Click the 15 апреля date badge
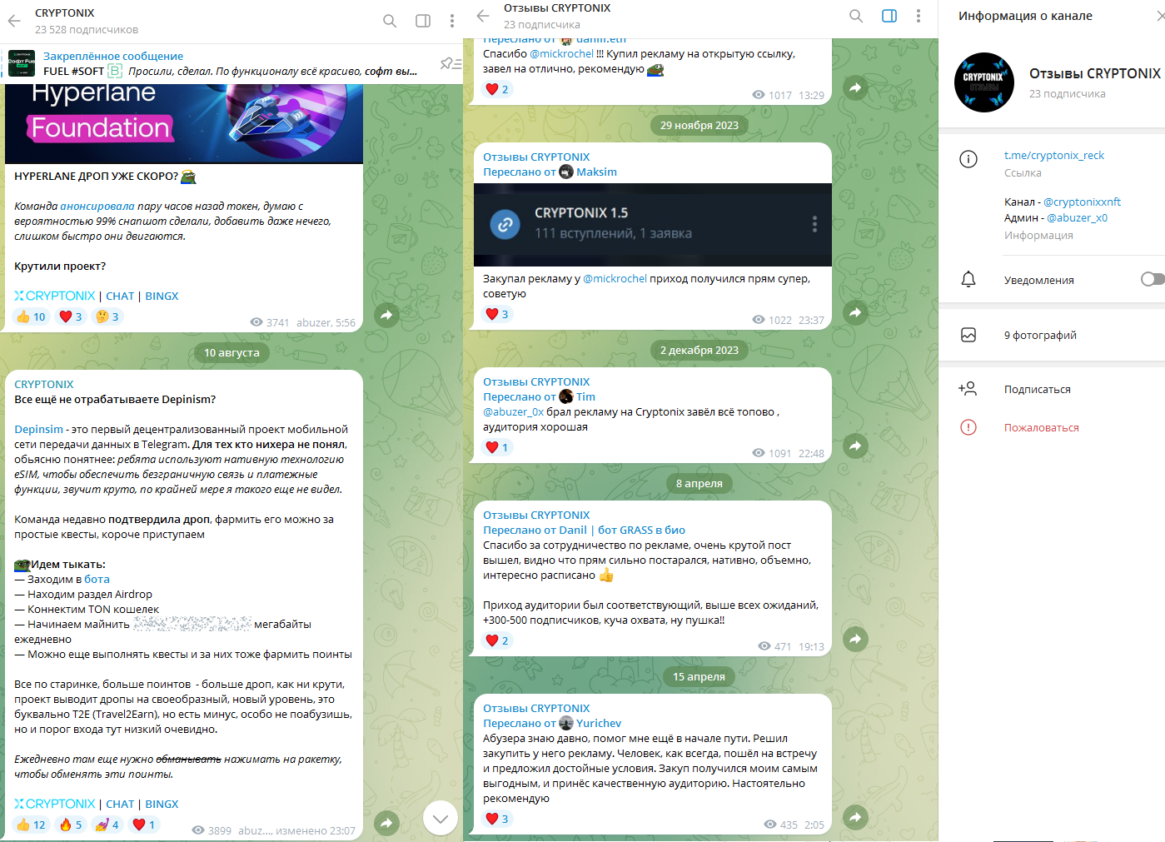 699,676
